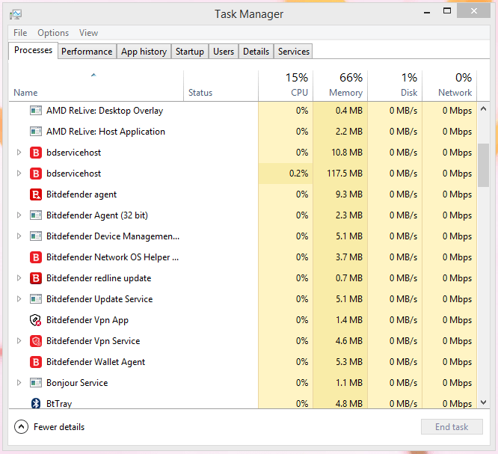Click the process list scrollbar thumb
This screenshot has height=454, width=498.
(x=483, y=165)
